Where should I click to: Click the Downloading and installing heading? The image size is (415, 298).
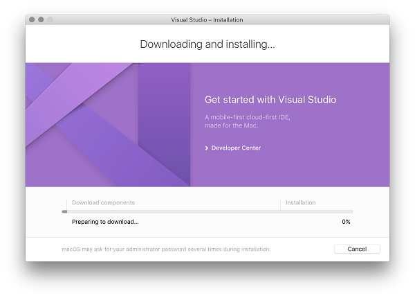pos(207,44)
